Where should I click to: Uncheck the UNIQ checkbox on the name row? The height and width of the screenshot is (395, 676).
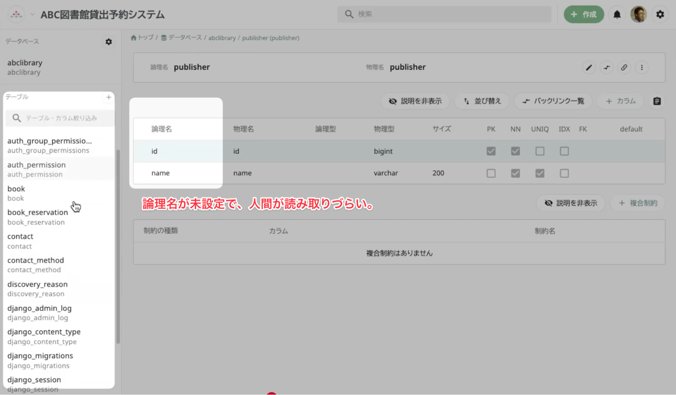point(540,173)
